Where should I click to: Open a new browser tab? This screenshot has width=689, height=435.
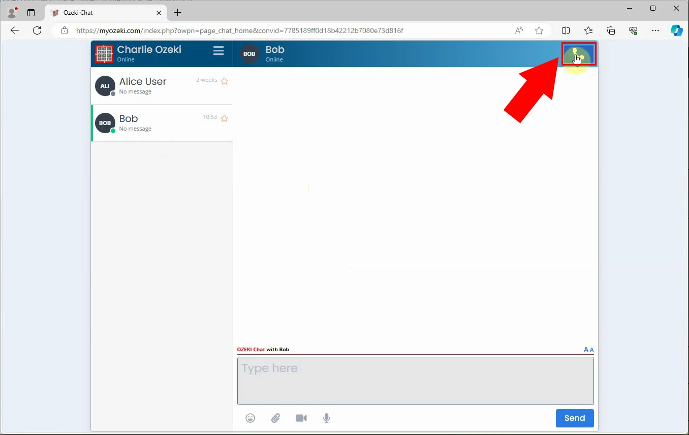(x=177, y=13)
